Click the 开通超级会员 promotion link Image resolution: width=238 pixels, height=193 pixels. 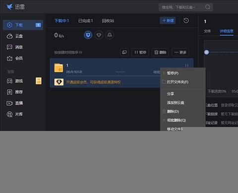(94, 82)
